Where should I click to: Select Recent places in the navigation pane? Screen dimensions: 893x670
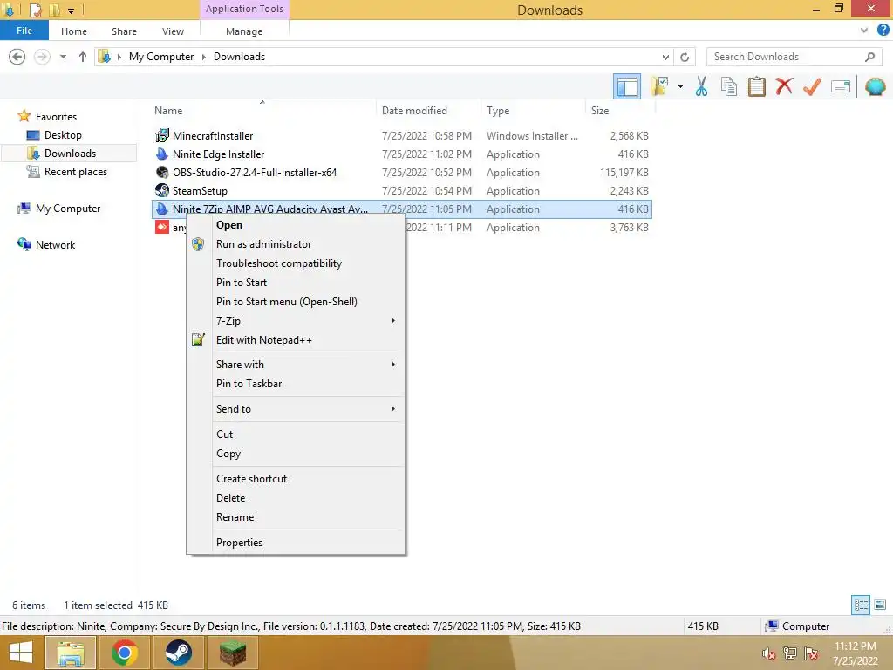coord(75,172)
